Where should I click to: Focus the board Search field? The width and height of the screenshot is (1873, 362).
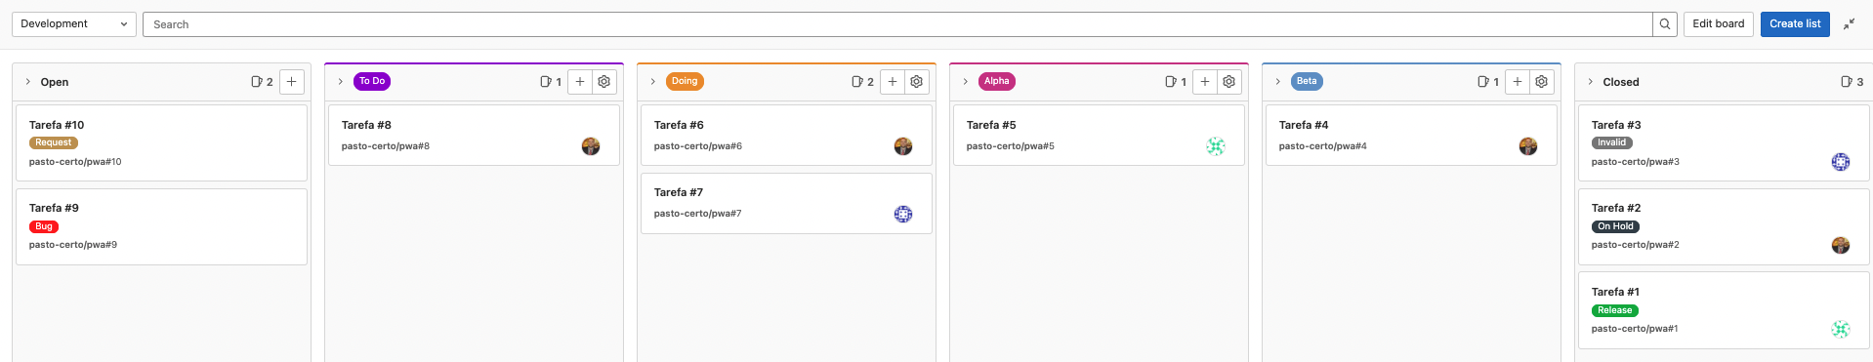point(897,24)
